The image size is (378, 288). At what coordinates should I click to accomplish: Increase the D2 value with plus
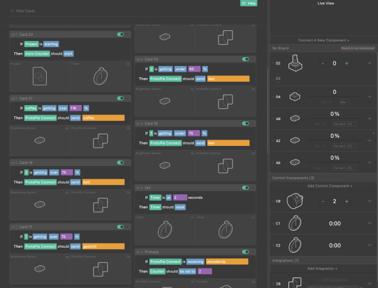pos(346,64)
